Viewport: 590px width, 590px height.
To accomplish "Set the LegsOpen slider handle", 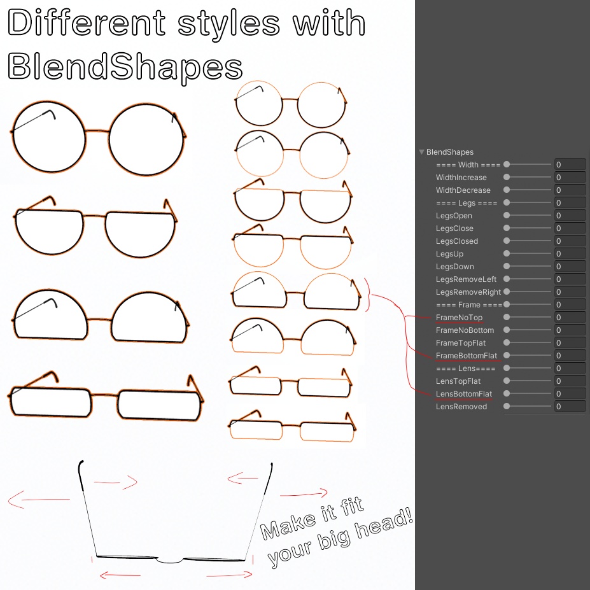I will pos(506,215).
